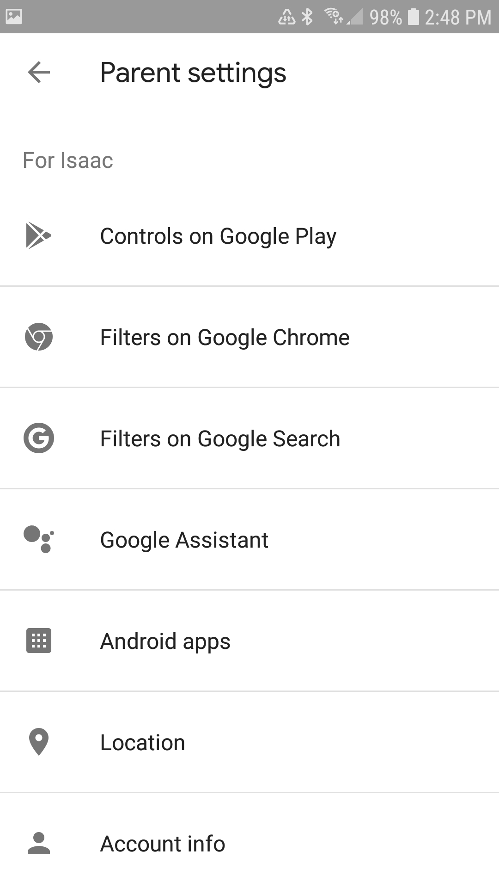Tap the Bluetooth status bar icon
The image size is (499, 888).
coord(307,17)
